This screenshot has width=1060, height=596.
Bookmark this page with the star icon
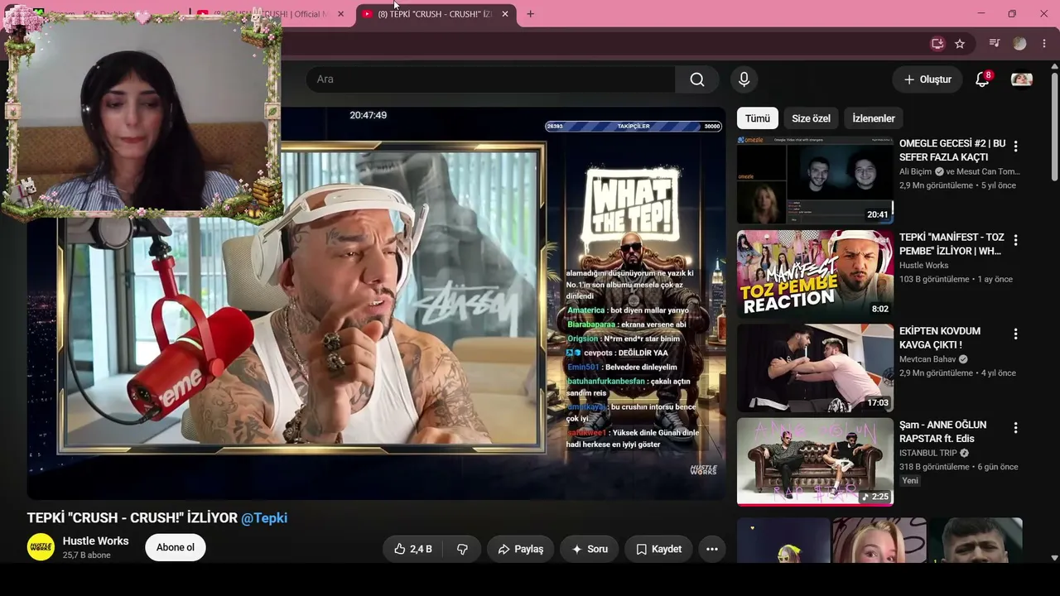[x=960, y=44]
